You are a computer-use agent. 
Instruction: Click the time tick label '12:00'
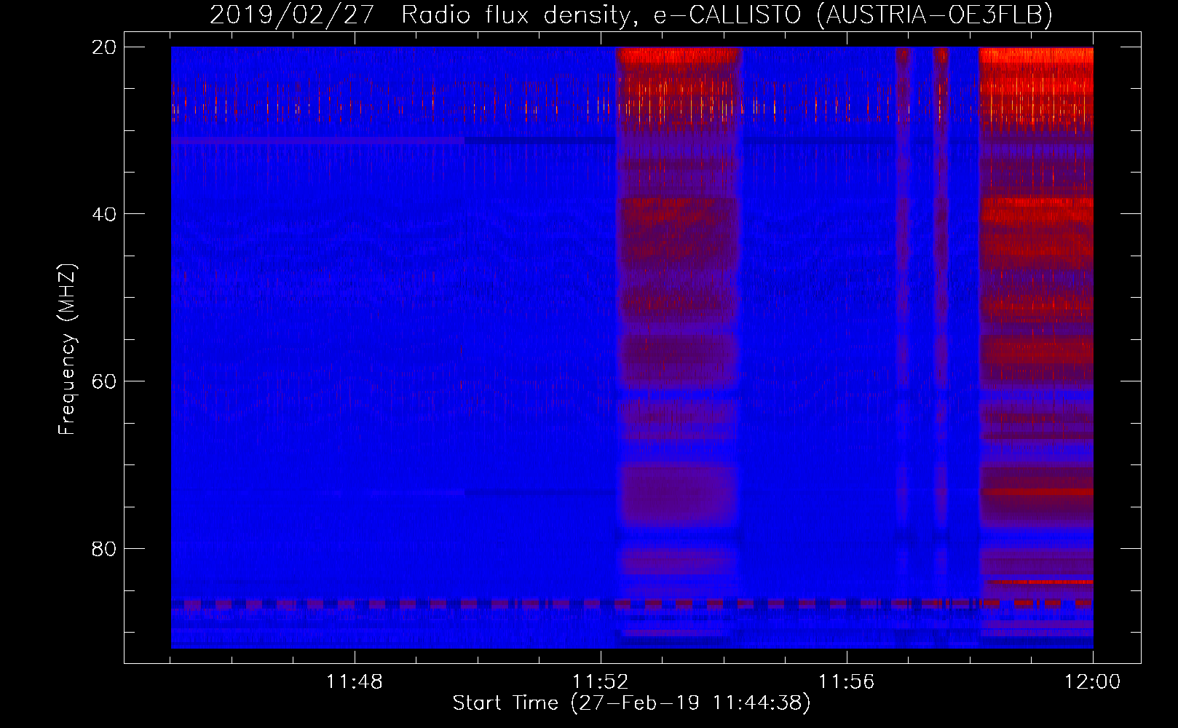pos(1093,682)
